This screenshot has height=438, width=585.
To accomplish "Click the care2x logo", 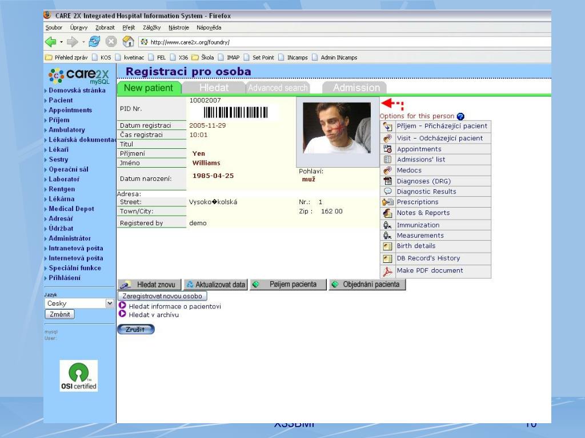I will coord(79,76).
